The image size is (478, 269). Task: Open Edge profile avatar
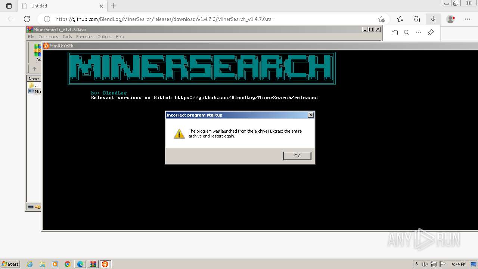click(x=450, y=19)
